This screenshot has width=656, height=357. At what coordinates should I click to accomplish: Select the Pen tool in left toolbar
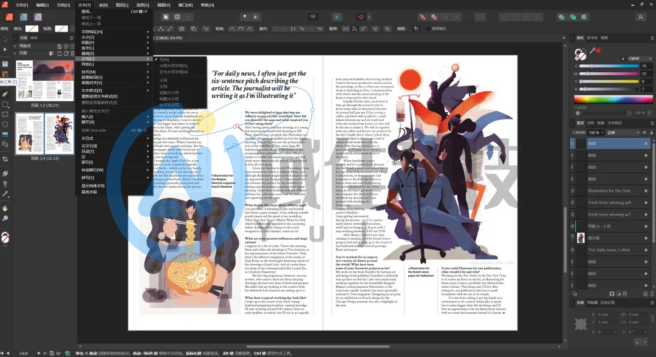pyautogui.click(x=5, y=94)
